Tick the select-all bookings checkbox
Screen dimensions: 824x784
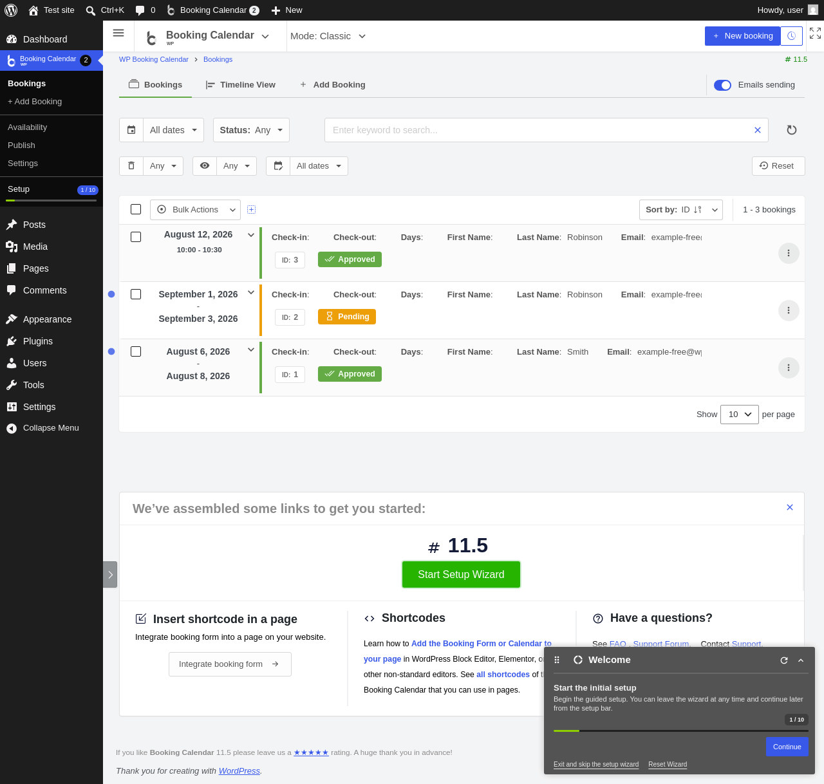[136, 209]
